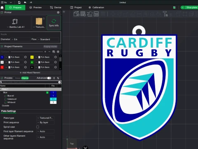
Task: Click the Auto orient toolbar icon
Action: [90, 14]
